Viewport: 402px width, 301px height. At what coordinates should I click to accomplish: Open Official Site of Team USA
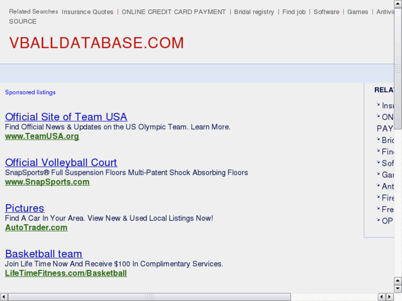click(66, 117)
